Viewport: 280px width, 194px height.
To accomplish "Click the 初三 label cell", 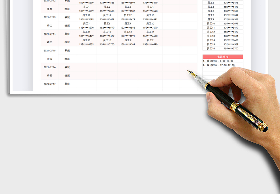I will coord(49,42).
